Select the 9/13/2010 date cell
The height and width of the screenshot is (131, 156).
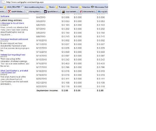coord(41,52)
